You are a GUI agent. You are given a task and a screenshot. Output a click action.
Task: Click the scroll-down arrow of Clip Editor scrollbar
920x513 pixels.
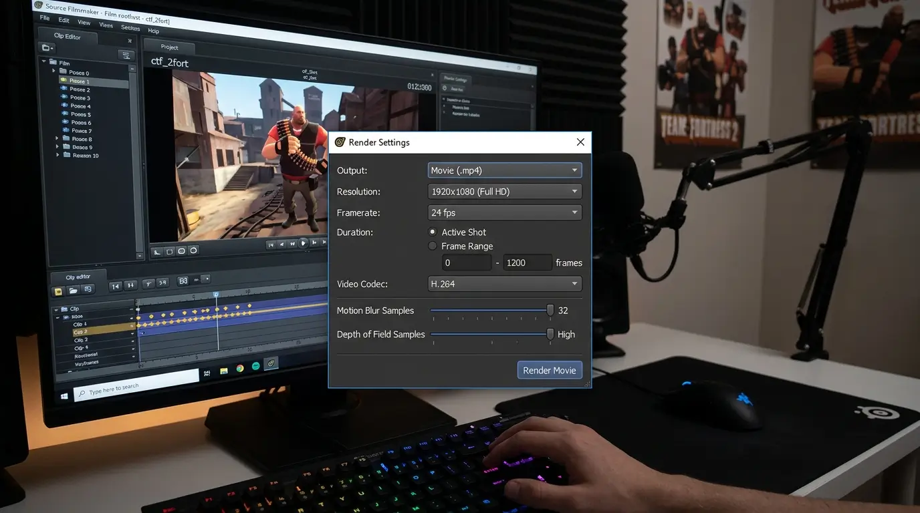139,256
